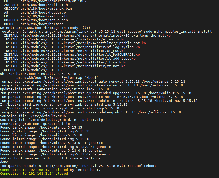Viewport: 219px width, 178px height.
Task: Click the yellow 'closed by remote host' message
Action: (50, 170)
